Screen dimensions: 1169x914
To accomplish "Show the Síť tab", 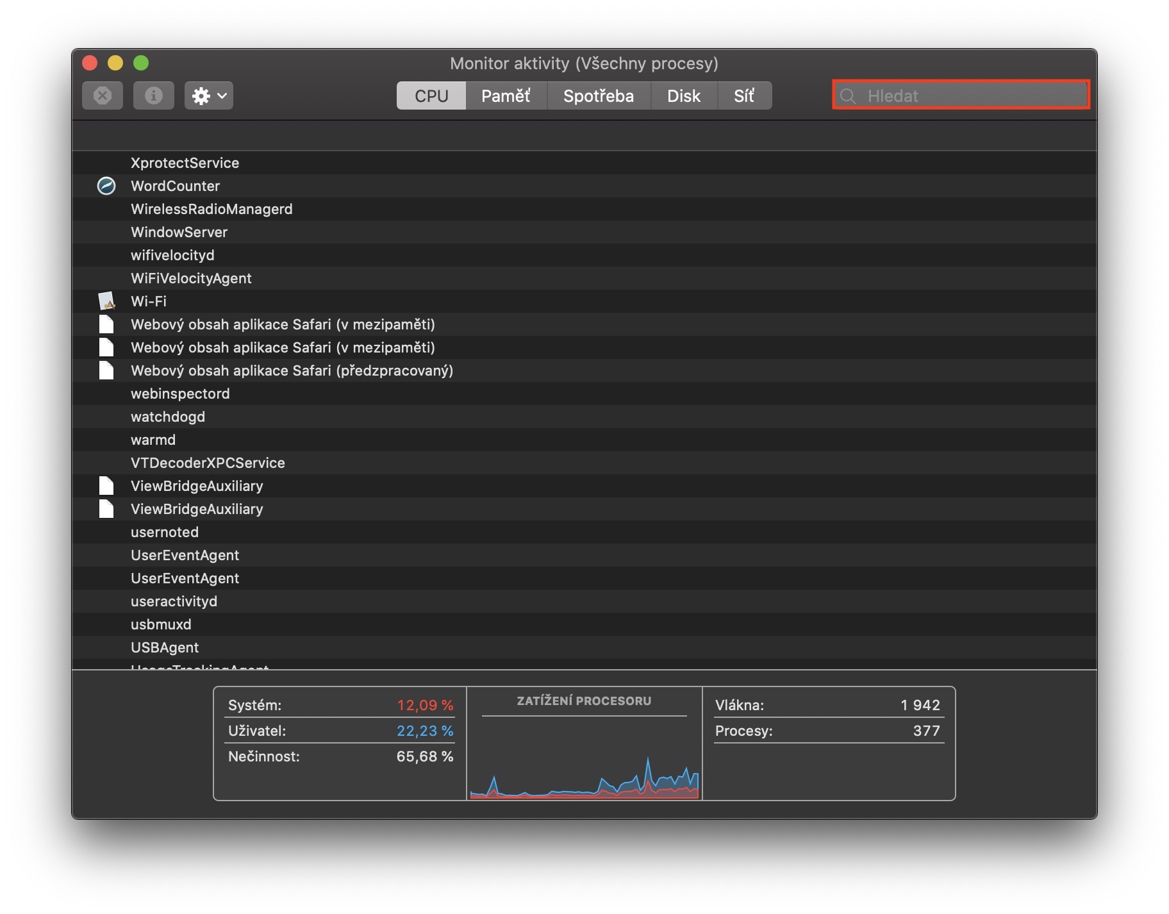I will coord(744,96).
